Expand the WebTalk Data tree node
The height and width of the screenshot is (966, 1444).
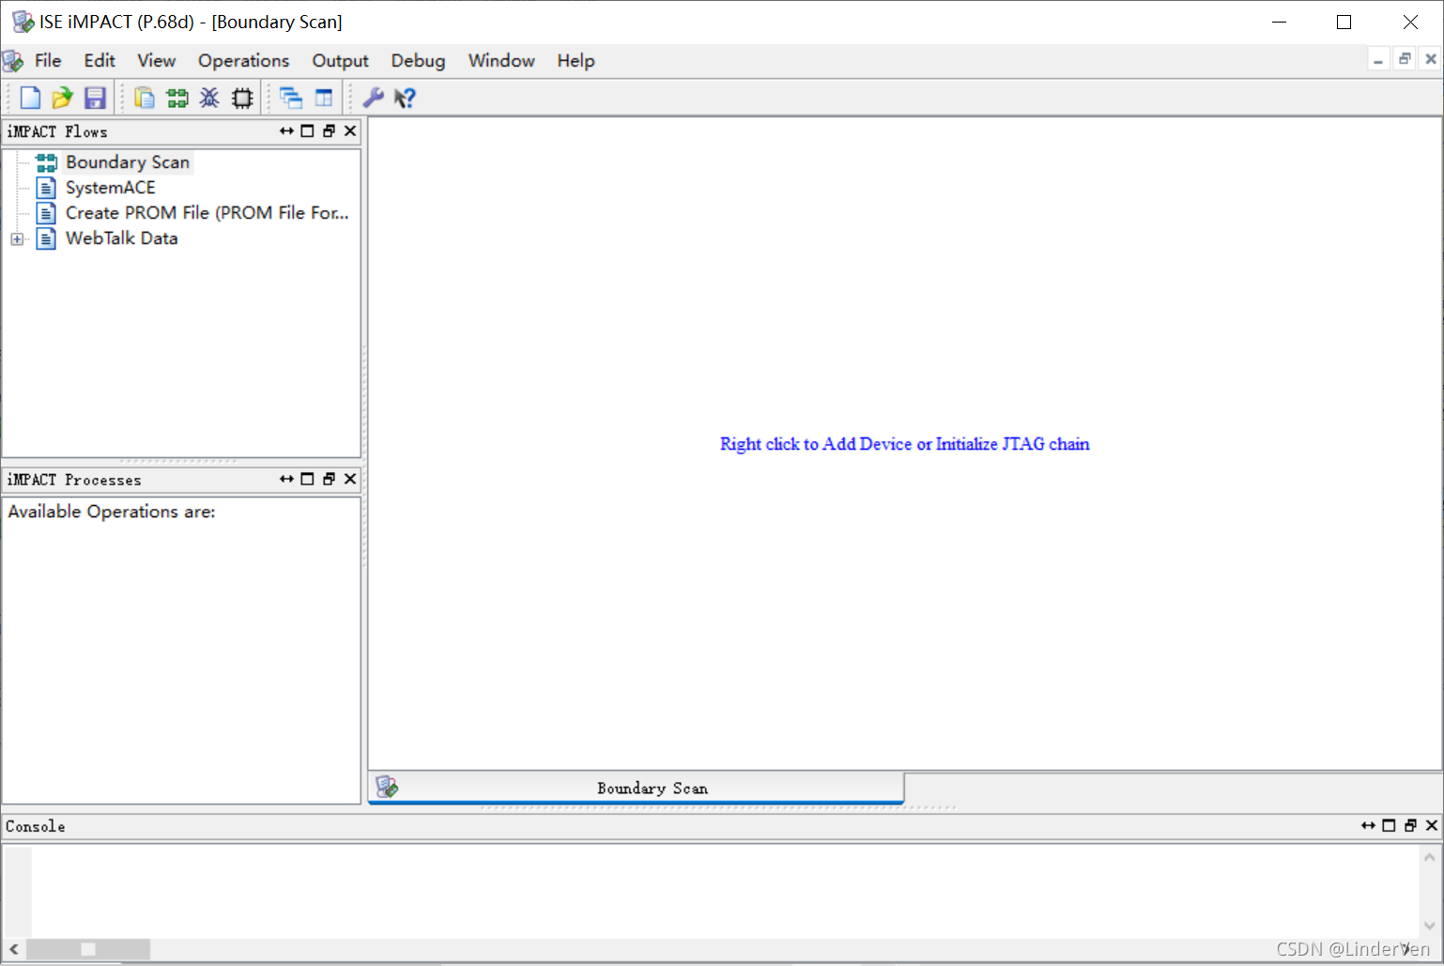click(x=17, y=239)
